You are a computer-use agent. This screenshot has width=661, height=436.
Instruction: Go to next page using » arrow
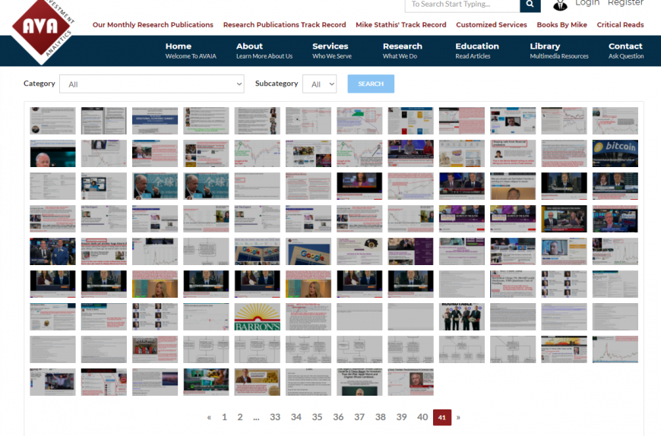[x=458, y=417]
